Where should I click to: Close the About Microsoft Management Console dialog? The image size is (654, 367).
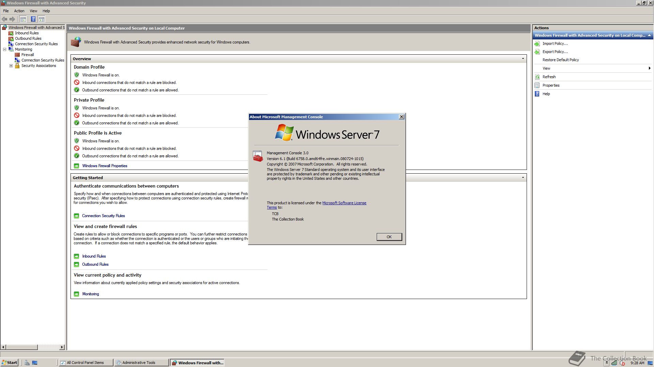click(x=402, y=117)
